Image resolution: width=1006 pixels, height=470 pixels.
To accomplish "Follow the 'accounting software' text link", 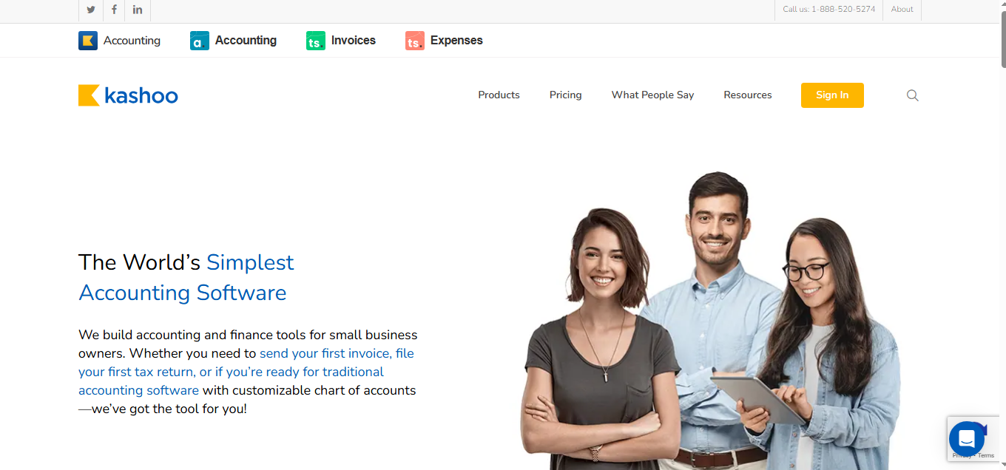I will (138, 390).
